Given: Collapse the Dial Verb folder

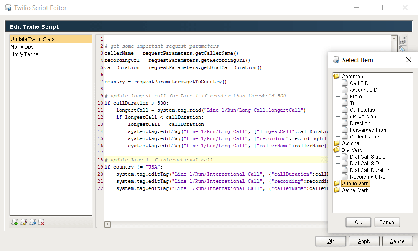Looking at the screenshot, I should click(336, 150).
